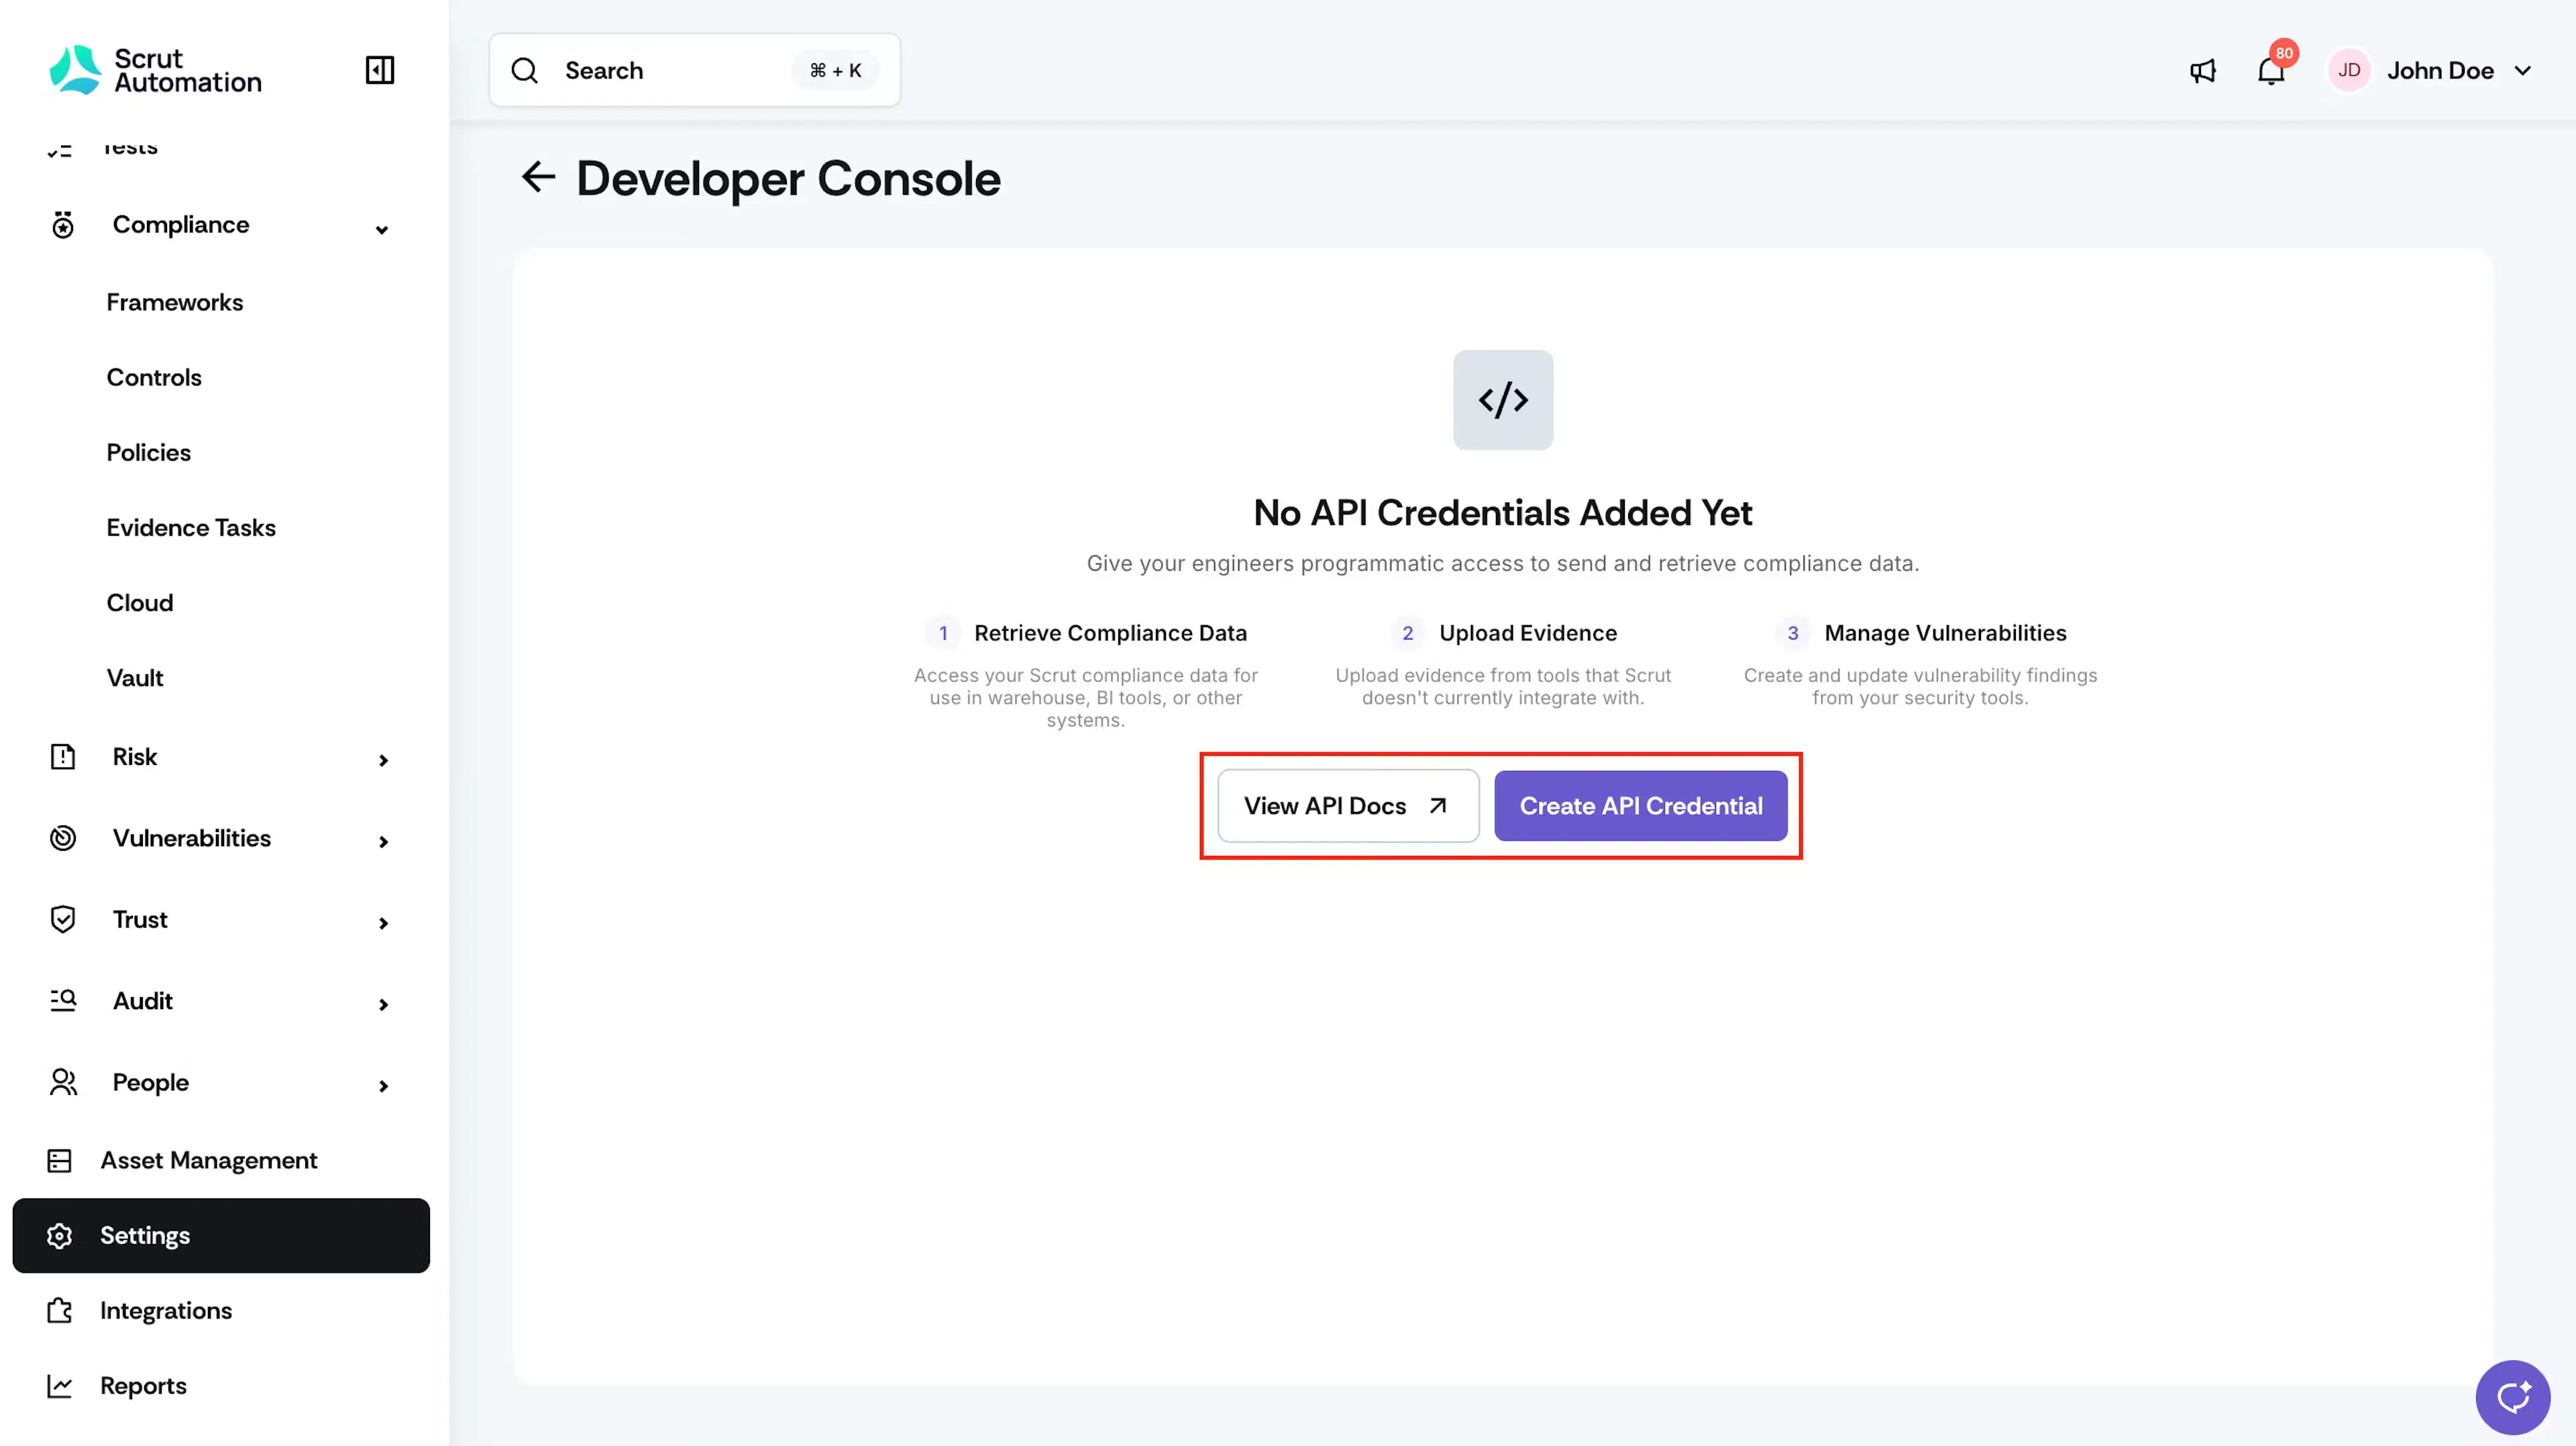The width and height of the screenshot is (2576, 1446).
Task: Expand the Vulnerabilities menu chevron
Action: (x=383, y=842)
